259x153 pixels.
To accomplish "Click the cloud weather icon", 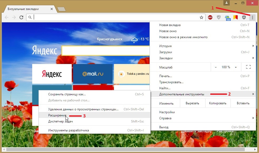I will coord(134,40).
